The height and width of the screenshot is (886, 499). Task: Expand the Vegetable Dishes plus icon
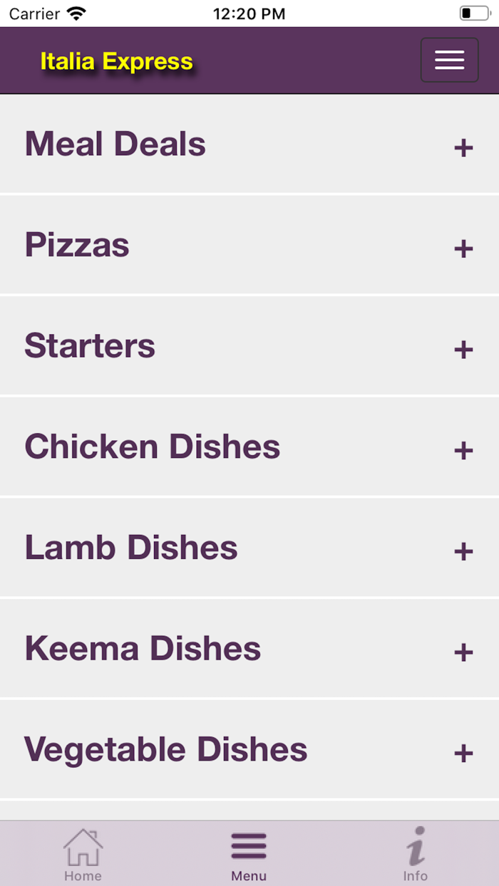(x=463, y=754)
